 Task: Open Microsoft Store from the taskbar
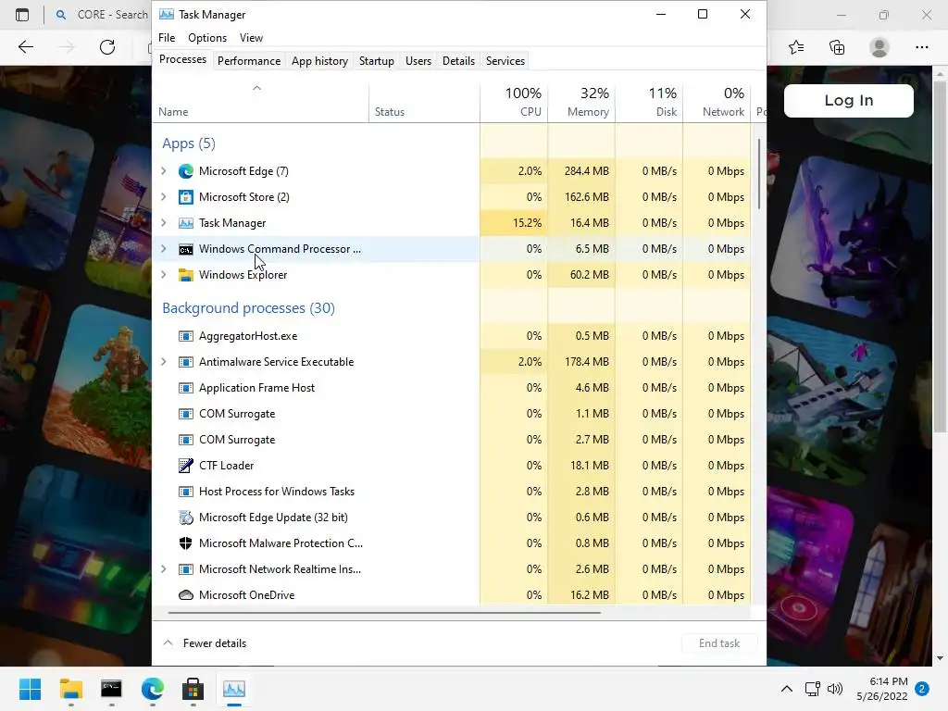(193, 689)
